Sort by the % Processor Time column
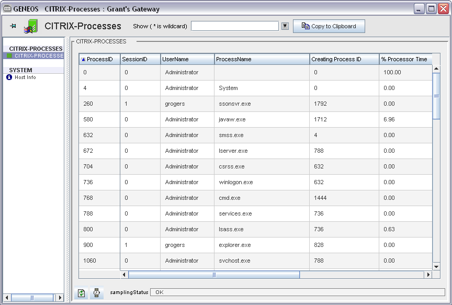This screenshot has height=305, width=452. (404, 60)
